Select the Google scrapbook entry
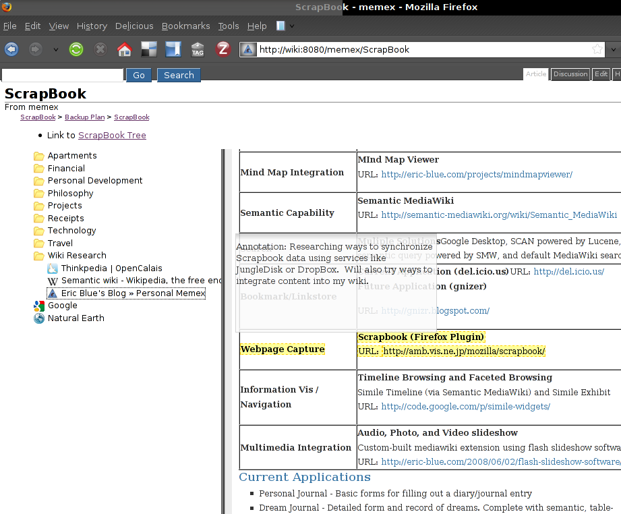 click(x=55, y=306)
